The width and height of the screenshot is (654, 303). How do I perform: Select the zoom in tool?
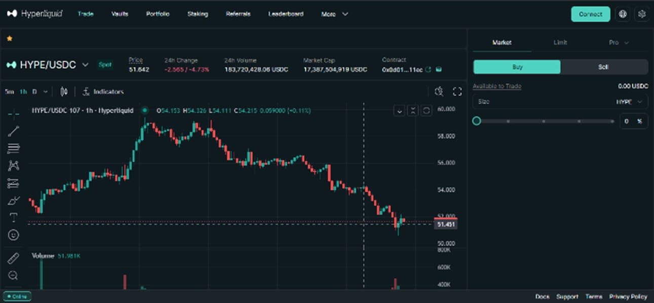pos(14,275)
